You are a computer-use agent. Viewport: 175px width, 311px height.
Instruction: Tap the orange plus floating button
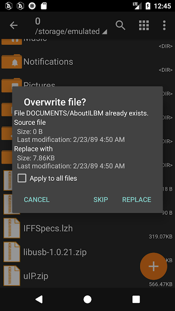click(x=154, y=266)
